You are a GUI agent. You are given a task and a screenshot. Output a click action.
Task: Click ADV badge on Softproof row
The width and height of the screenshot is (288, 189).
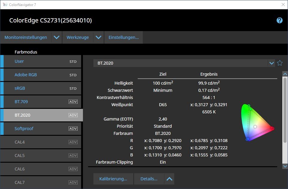[73, 129]
